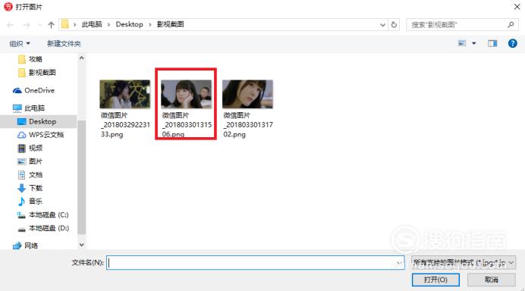Open recent locations dropdown arrow
525x291 pixels.
(40, 25)
